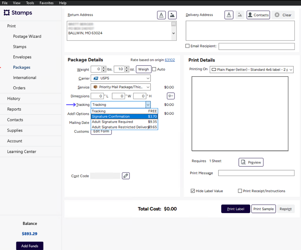301x250 pixels.
Task: Click the Weigh button
Action: [x=143, y=69]
